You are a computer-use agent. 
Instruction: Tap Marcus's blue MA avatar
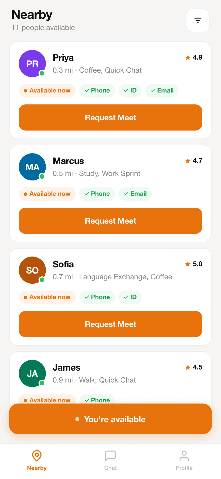pyautogui.click(x=32, y=167)
